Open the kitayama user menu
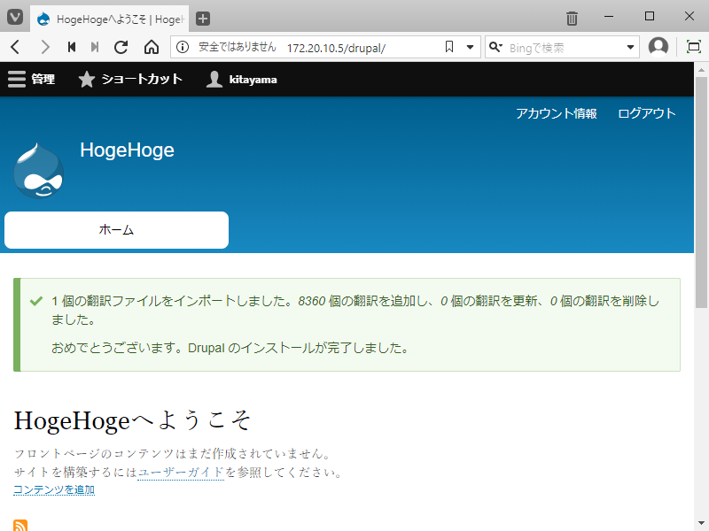The image size is (709, 531). [241, 79]
